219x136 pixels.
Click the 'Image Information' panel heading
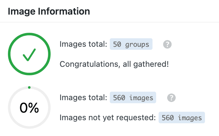click(49, 12)
